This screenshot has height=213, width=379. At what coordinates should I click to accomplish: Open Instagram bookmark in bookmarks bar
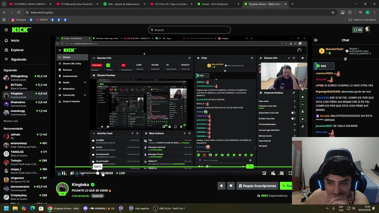pyautogui.click(x=19, y=20)
